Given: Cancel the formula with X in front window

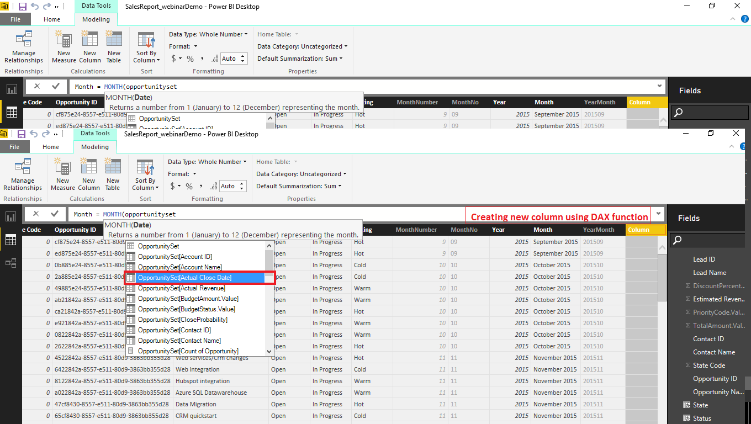Looking at the screenshot, I should click(36, 214).
